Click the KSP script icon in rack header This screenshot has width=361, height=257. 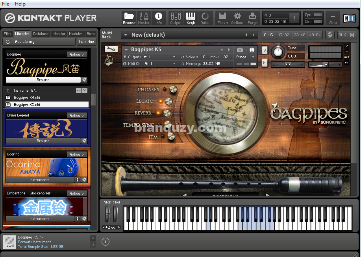pos(330,35)
